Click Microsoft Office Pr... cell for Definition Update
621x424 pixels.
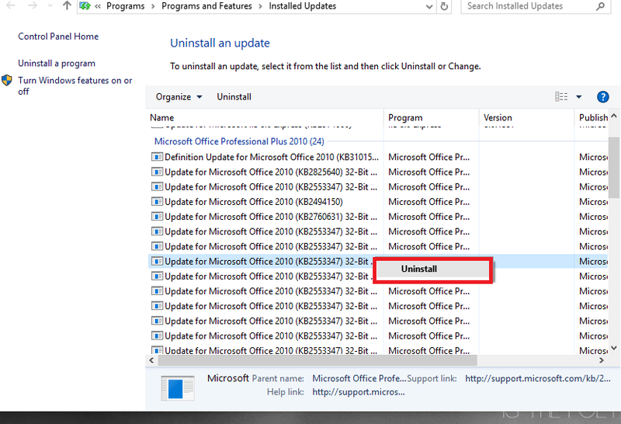point(429,157)
